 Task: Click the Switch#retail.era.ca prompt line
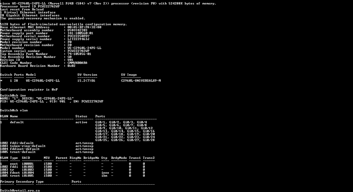click(x=20, y=190)
